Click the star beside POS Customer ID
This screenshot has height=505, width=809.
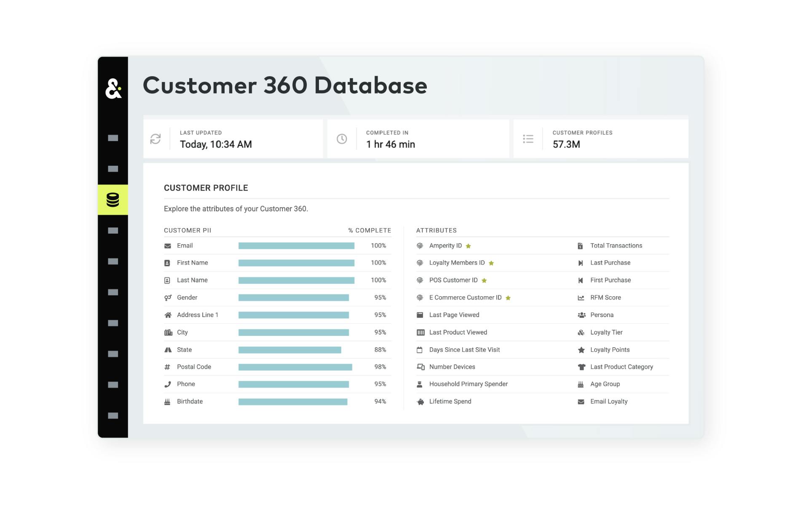[484, 281]
